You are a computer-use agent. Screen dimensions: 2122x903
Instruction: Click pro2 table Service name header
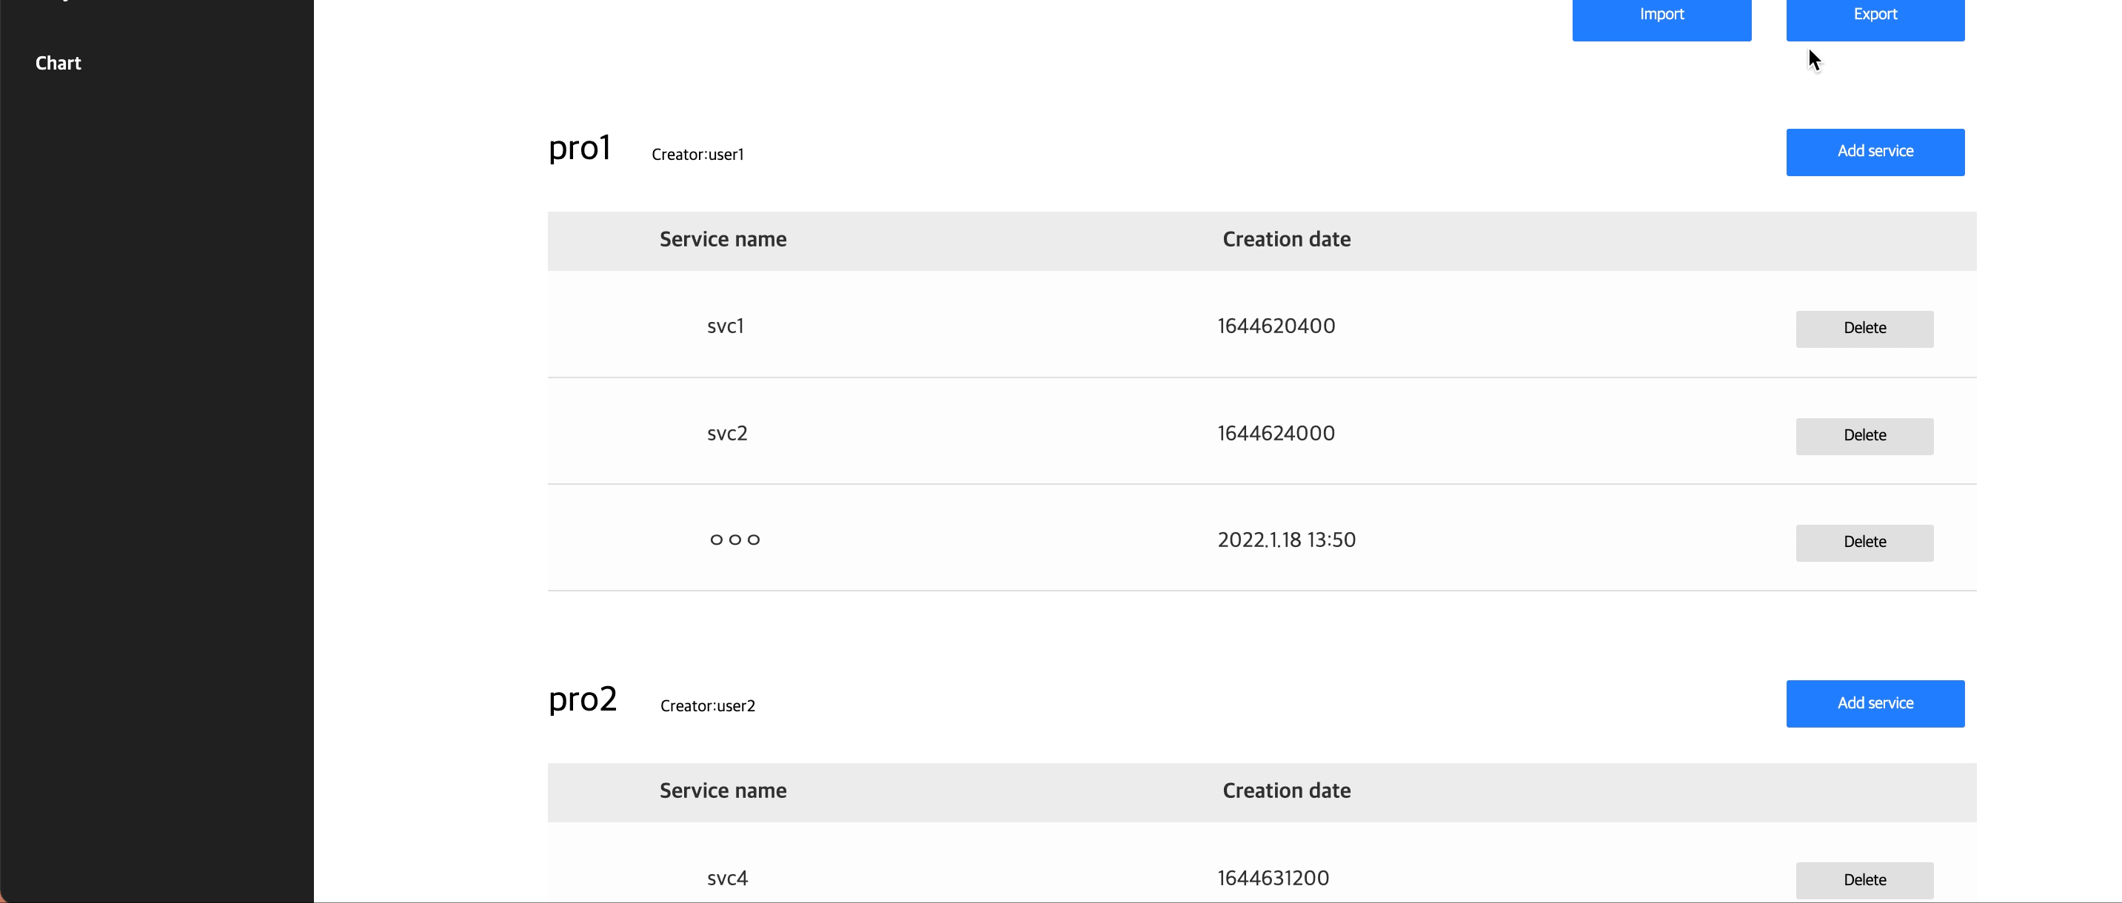pyautogui.click(x=723, y=791)
